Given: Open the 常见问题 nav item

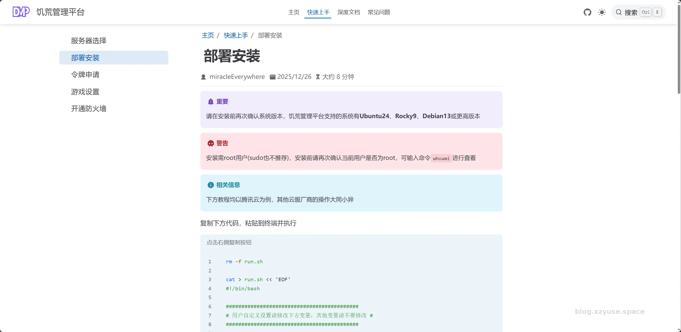Looking at the screenshot, I should click(379, 12).
